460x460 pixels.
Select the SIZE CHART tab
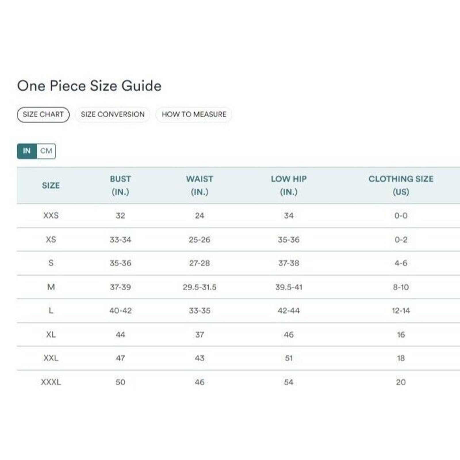[x=43, y=114]
